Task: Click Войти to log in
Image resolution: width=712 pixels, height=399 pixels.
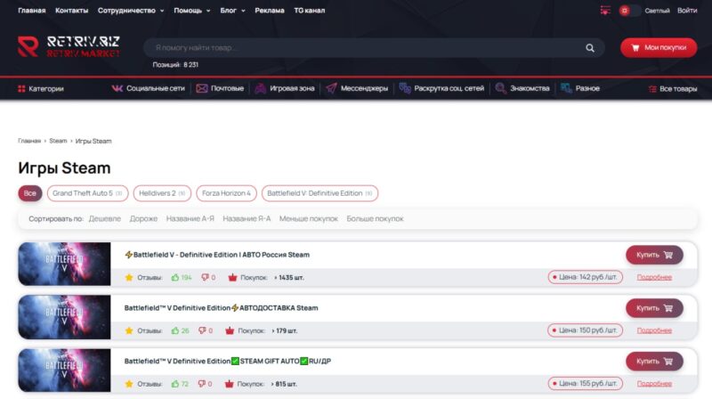Action: tap(687, 11)
